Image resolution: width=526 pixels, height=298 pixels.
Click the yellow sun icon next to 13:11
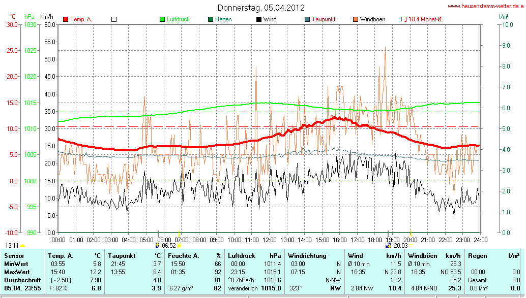pos(23,246)
